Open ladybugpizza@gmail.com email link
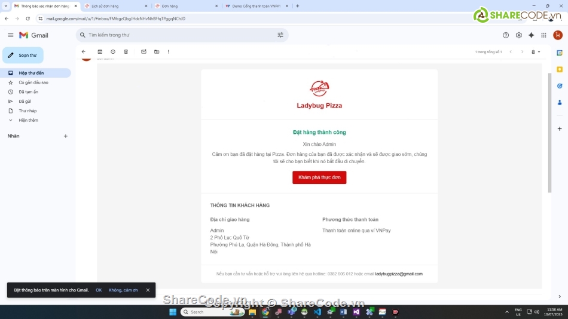The image size is (568, 319). [399, 274]
